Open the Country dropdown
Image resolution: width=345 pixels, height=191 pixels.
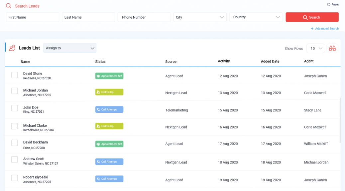(x=256, y=17)
